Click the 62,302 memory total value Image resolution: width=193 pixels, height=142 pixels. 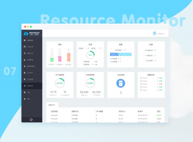coord(96,92)
